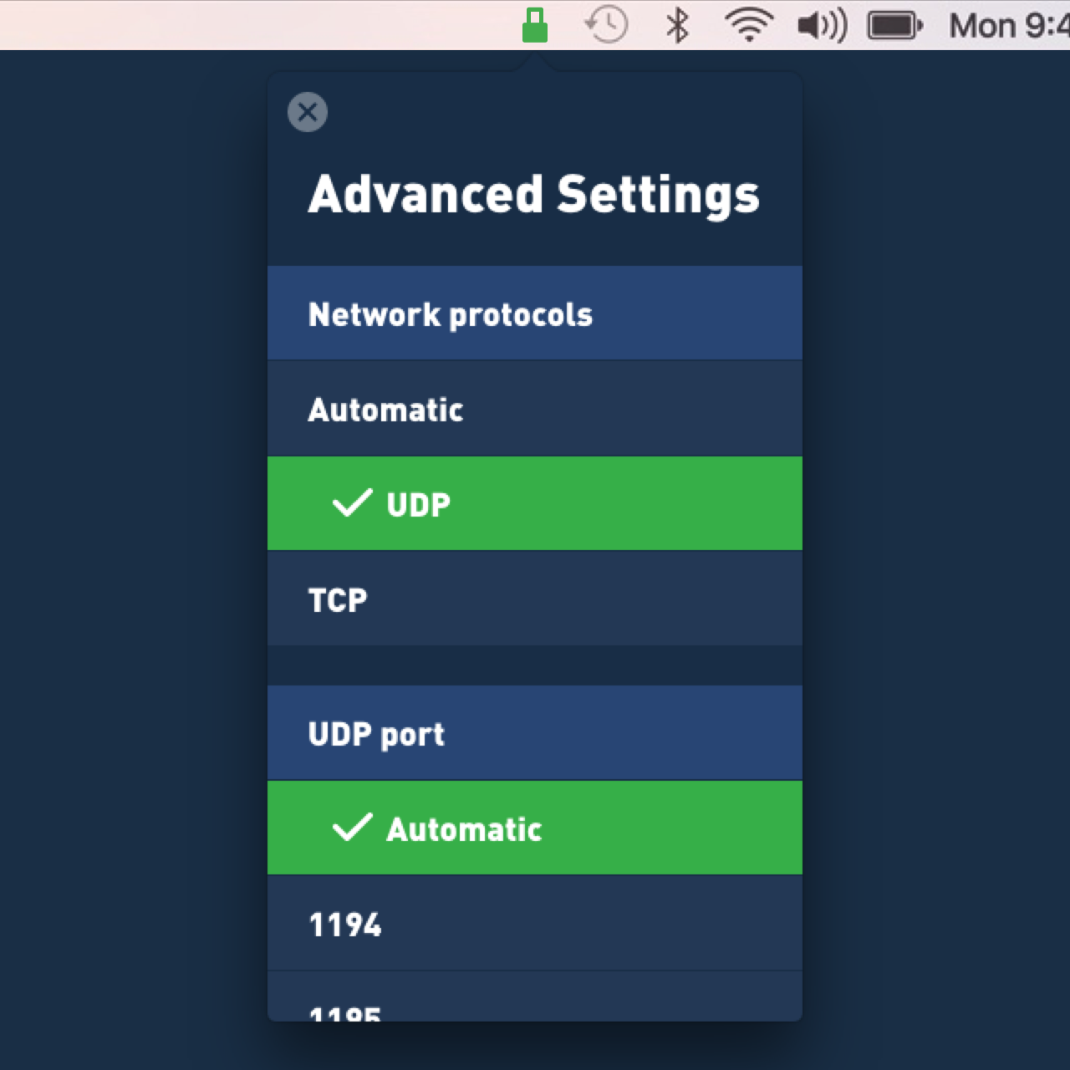Click the highlighted Automatic option
This screenshot has width=1070, height=1070.
tap(534, 828)
